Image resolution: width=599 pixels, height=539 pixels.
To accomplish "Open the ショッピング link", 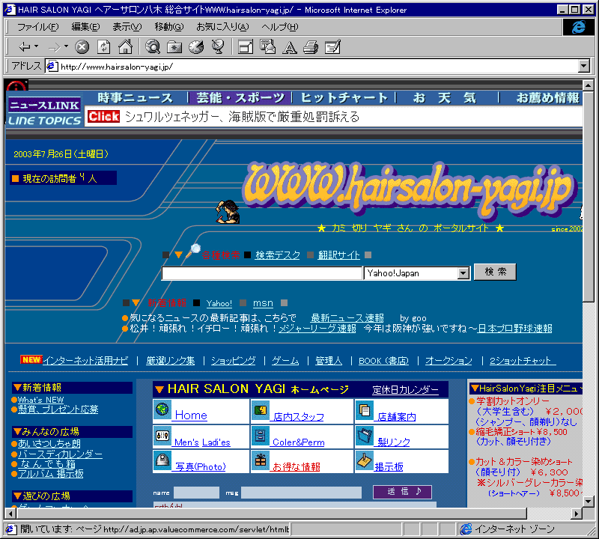I will (x=233, y=360).
